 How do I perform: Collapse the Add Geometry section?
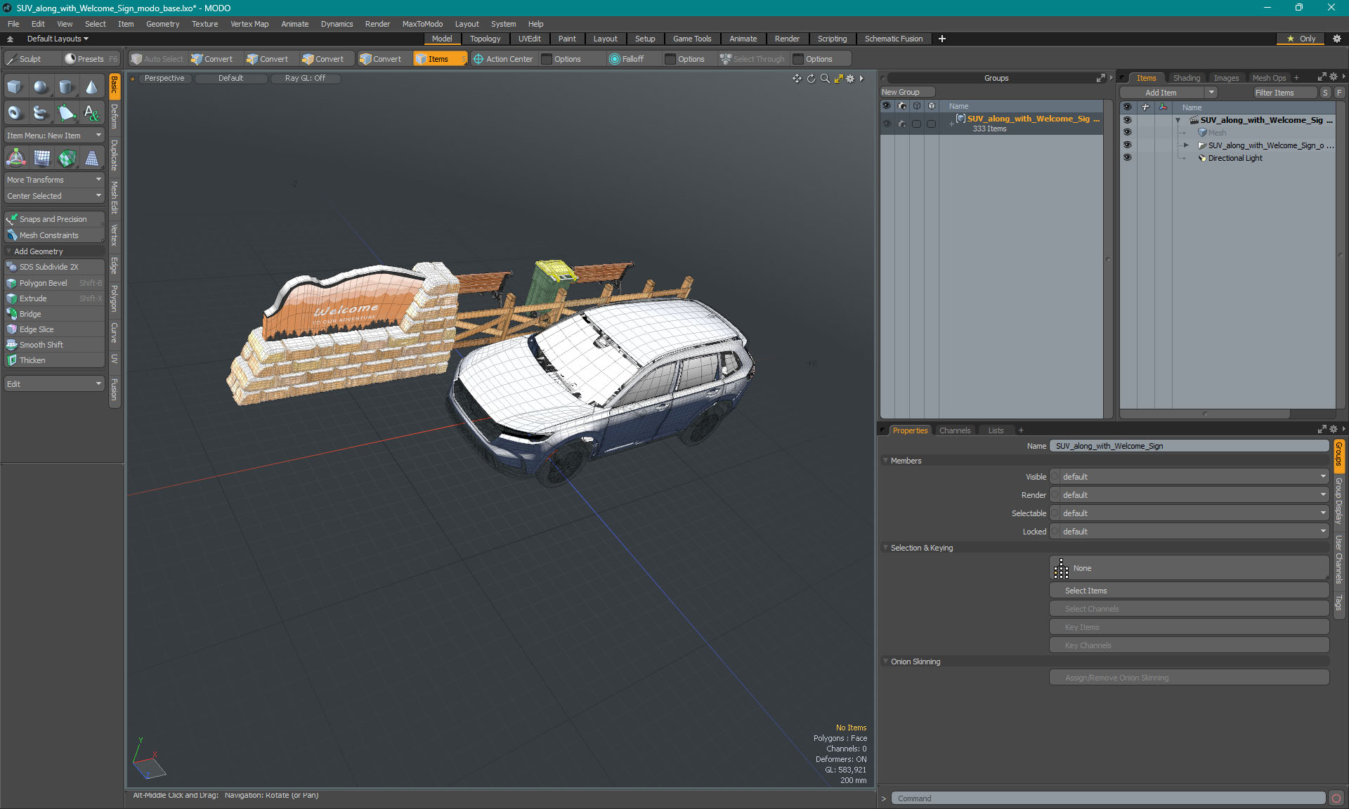click(9, 251)
